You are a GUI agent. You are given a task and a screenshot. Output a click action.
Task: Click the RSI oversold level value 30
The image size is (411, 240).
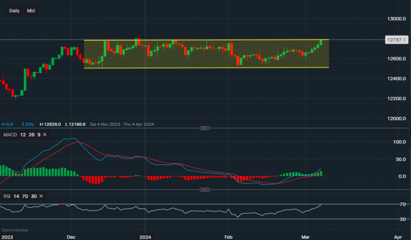pyautogui.click(x=33, y=196)
